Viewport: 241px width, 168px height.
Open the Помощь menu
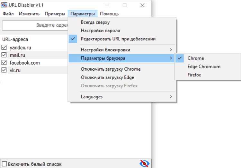pyautogui.click(x=109, y=14)
